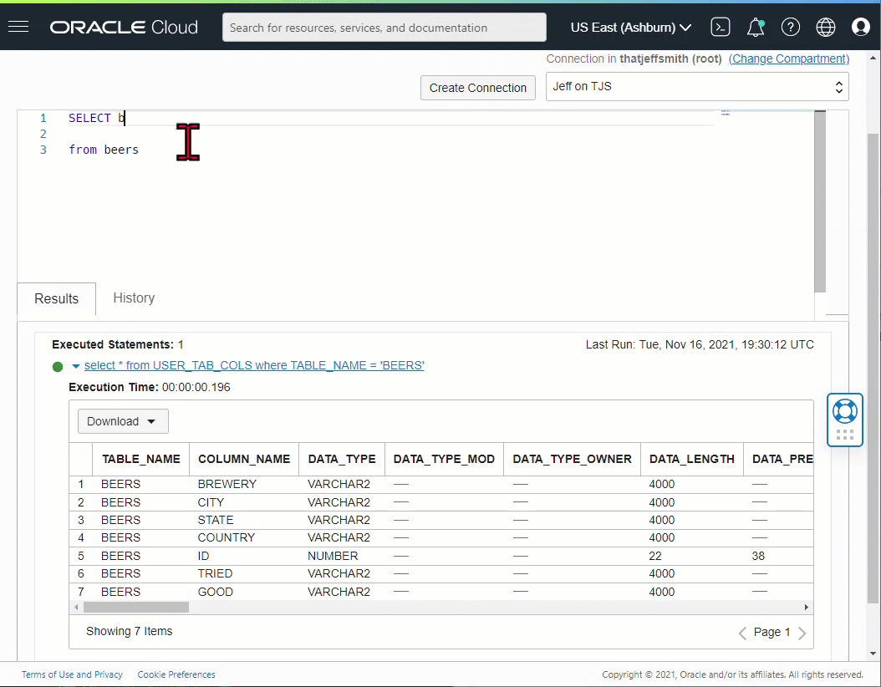Click the DATA_LENGTH column header

[691, 459]
